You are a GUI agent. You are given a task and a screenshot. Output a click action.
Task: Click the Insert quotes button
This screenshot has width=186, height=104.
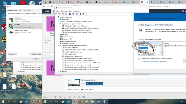tap(88, 90)
